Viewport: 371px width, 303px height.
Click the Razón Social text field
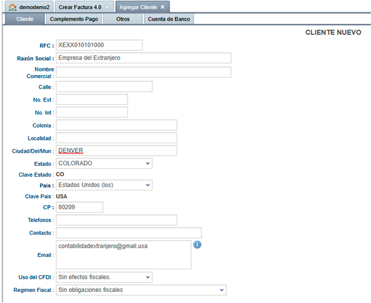pos(143,58)
